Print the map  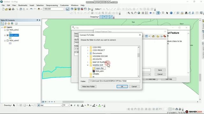coord(13,9)
